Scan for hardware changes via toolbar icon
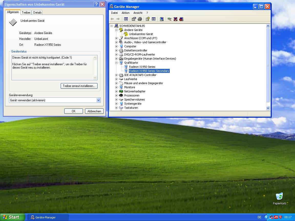295x221 pixels. (162, 19)
